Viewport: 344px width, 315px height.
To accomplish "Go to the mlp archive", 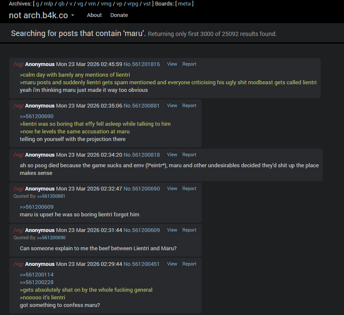I will click(49, 4).
